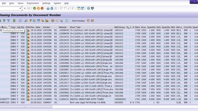Screen dimensions: 198x111
Task: Click the Last Page navigation icon
Action: pyautogui.click(x=73, y=8)
